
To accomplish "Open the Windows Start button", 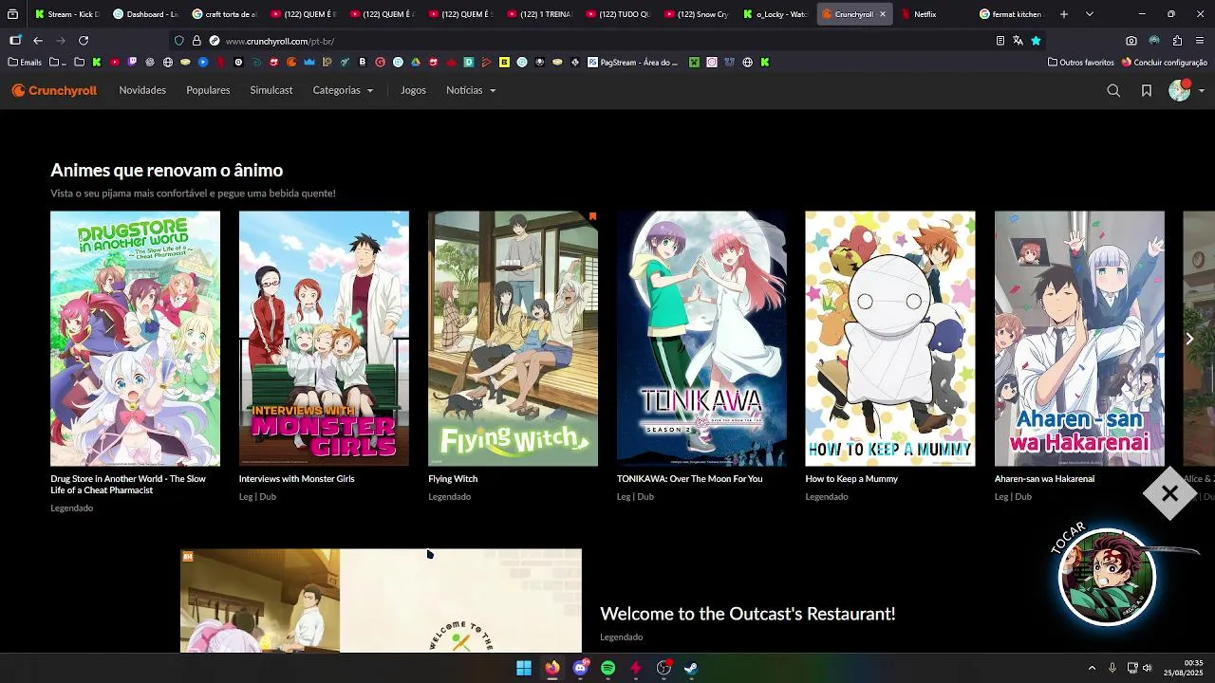I will tap(524, 668).
